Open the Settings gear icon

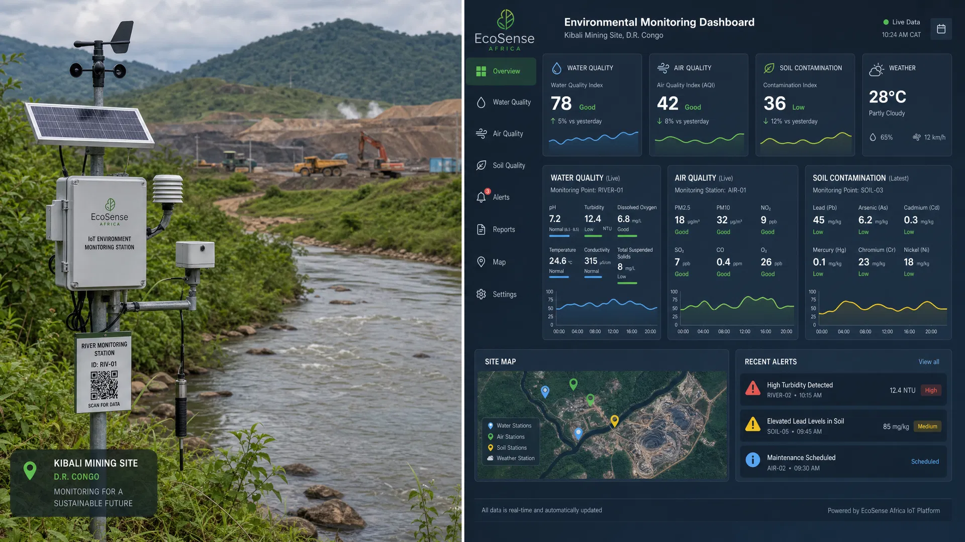pyautogui.click(x=481, y=294)
